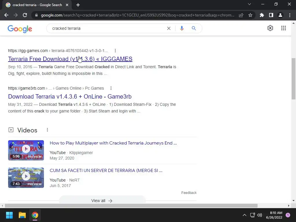This screenshot has width=296, height=222.
Task: Open the Google apps grid
Action: [284, 28]
